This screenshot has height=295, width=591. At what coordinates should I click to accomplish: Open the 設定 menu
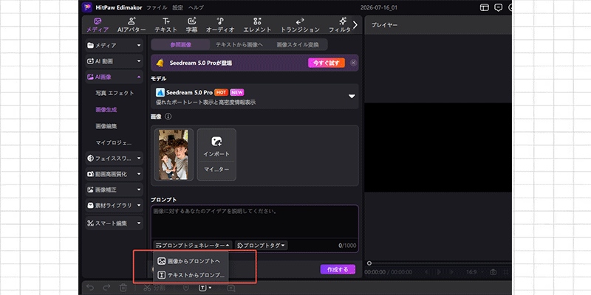click(x=178, y=7)
